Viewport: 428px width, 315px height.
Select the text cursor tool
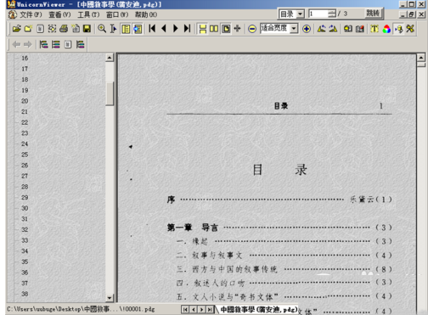(x=113, y=29)
